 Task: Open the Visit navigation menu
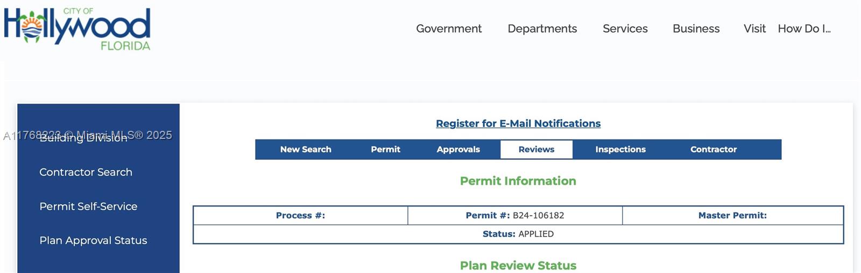(x=754, y=29)
